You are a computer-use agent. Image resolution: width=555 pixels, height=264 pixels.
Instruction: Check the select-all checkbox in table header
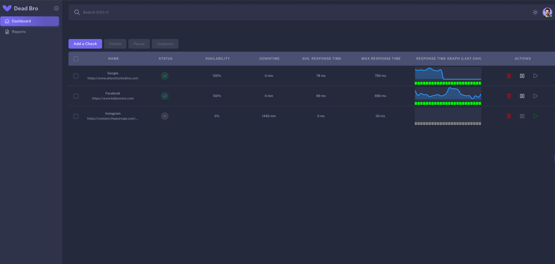76,58
